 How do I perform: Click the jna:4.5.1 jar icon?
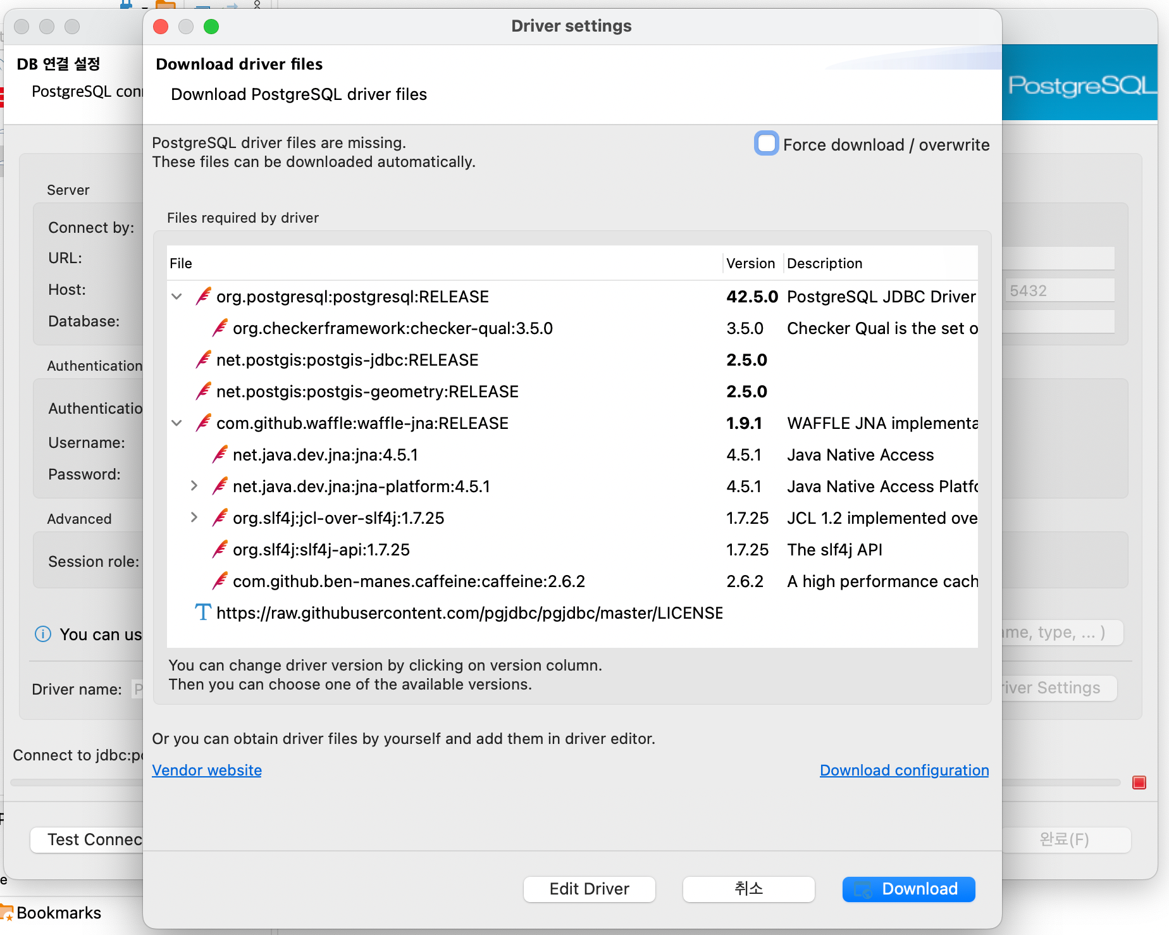click(220, 454)
